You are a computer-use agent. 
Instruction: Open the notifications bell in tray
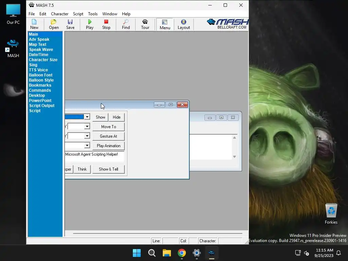pos(338,253)
